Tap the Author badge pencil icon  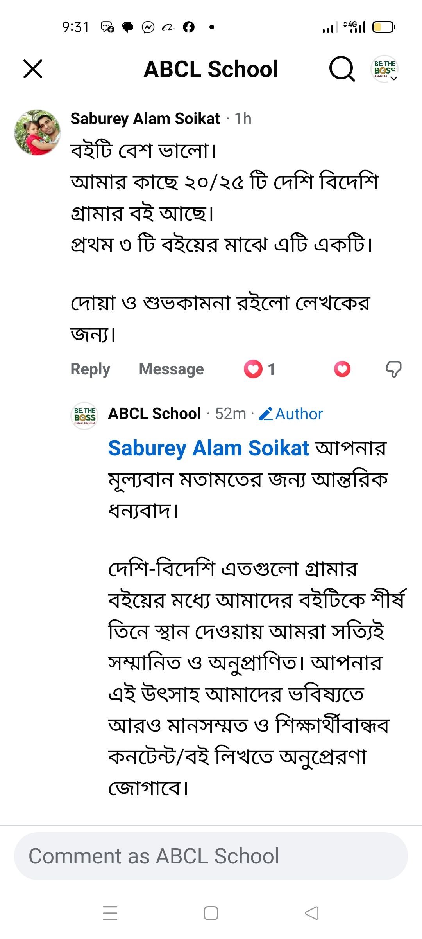coord(266,414)
